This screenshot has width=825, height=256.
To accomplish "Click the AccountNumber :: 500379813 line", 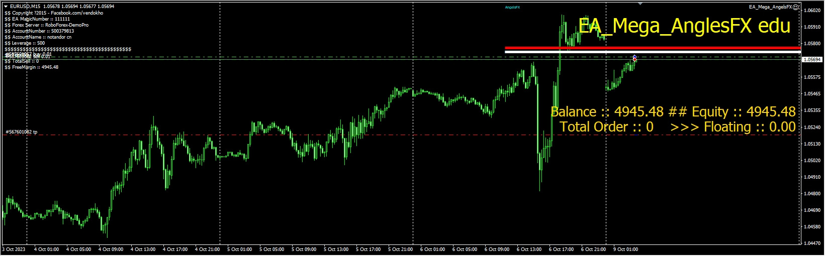I will [x=39, y=31].
